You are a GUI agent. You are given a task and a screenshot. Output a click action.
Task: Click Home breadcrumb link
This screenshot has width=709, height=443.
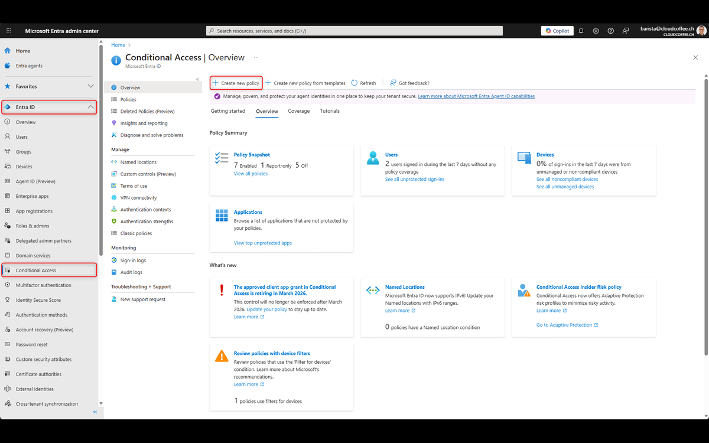[118, 45]
